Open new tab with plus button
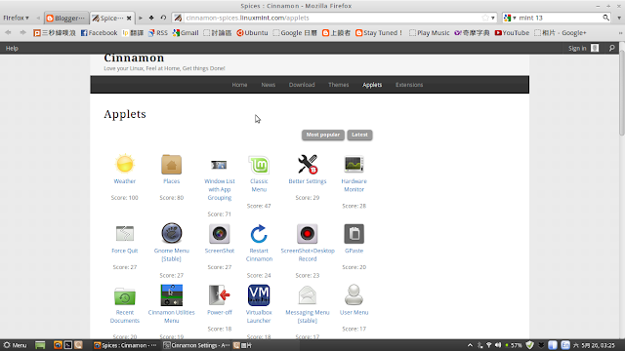This screenshot has width=625, height=351. pos(151,18)
